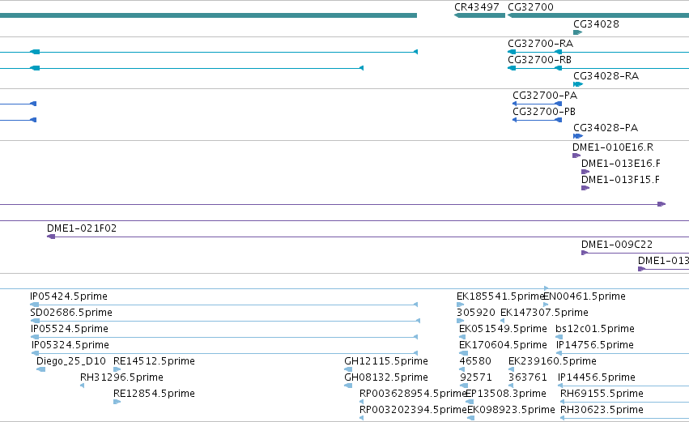Open the CG32700 gene label
The image size is (689, 422).
point(530,7)
